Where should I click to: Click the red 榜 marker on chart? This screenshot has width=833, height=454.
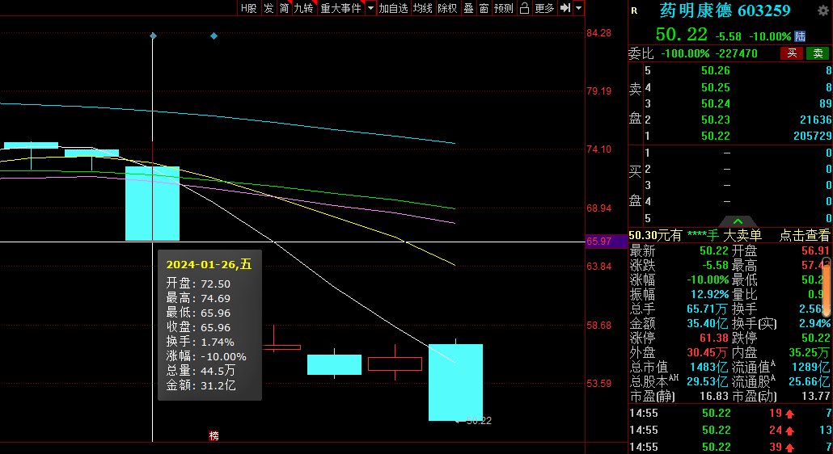tap(214, 436)
